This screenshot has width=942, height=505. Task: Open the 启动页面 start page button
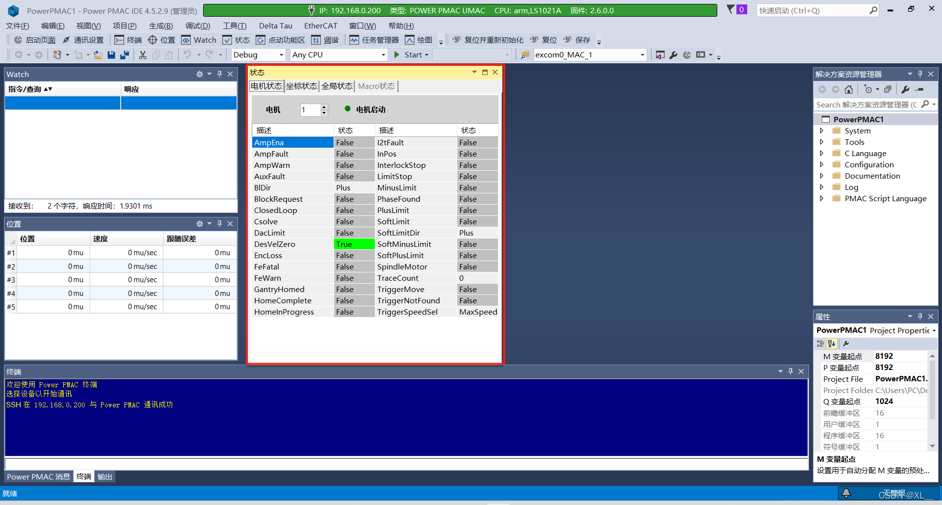34,40
